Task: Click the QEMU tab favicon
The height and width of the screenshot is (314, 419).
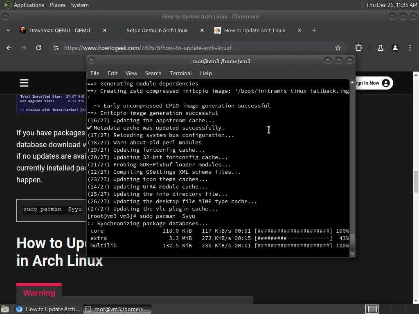Action: click(23, 30)
